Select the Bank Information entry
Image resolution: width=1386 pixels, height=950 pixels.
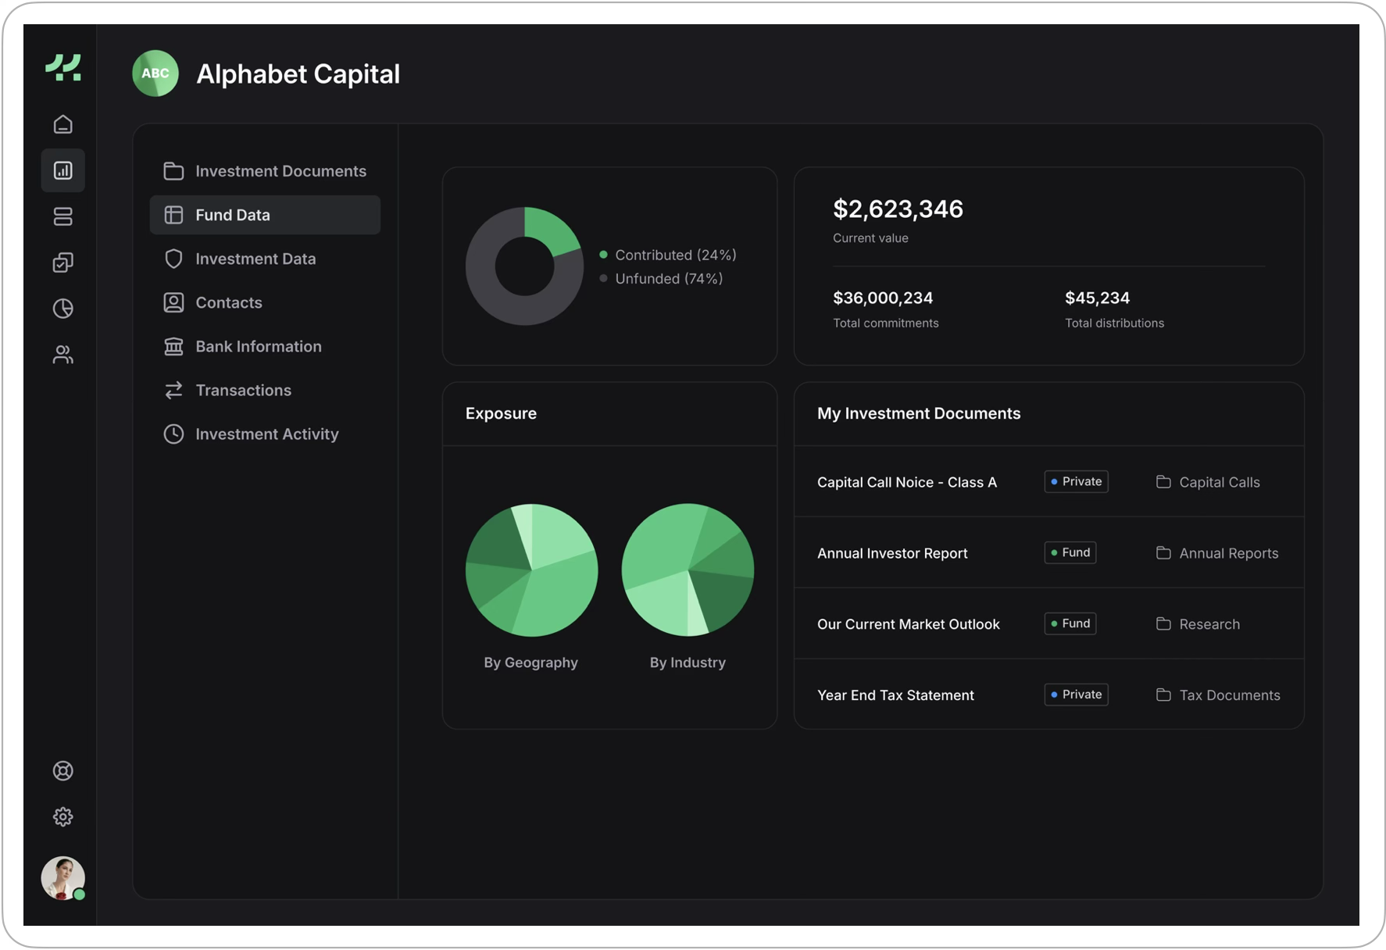(258, 346)
